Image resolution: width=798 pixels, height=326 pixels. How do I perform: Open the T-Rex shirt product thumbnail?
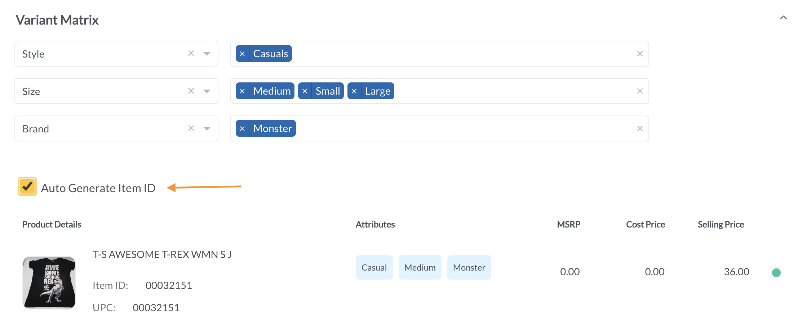click(49, 282)
